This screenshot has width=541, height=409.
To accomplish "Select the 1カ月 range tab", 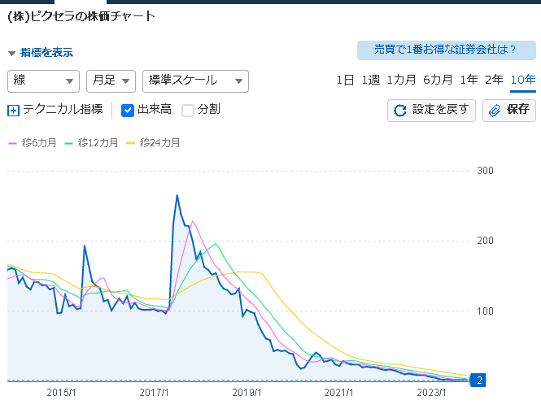I will 401,80.
